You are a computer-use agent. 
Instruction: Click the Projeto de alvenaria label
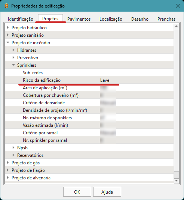point(31,178)
